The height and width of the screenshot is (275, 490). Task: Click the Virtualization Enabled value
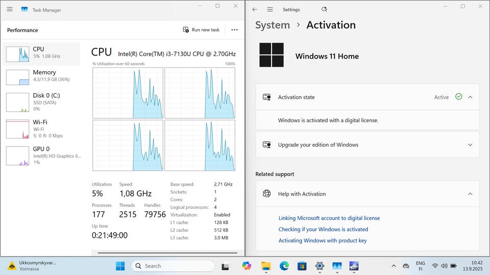click(x=222, y=215)
